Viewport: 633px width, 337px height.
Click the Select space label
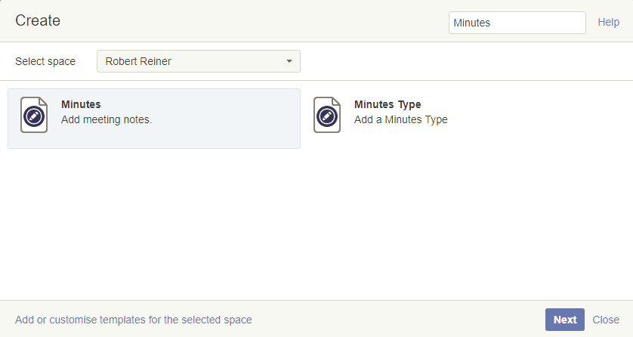pyautogui.click(x=45, y=61)
